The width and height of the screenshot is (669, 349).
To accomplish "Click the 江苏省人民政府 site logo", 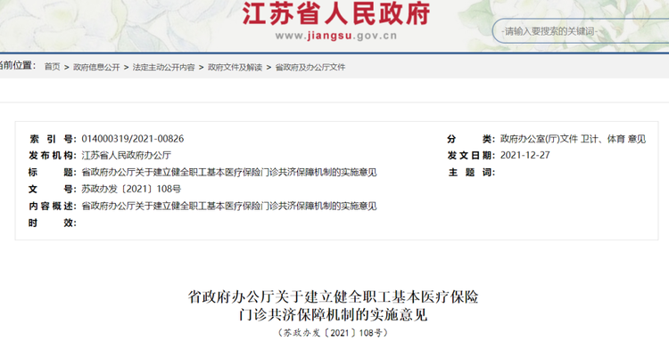I will pyautogui.click(x=335, y=13).
